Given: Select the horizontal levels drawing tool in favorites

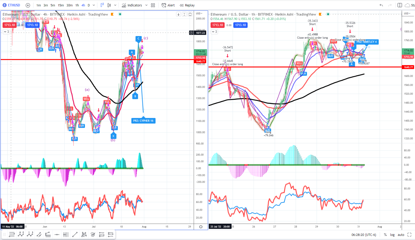Looking at the screenshot, I should point(12,234).
